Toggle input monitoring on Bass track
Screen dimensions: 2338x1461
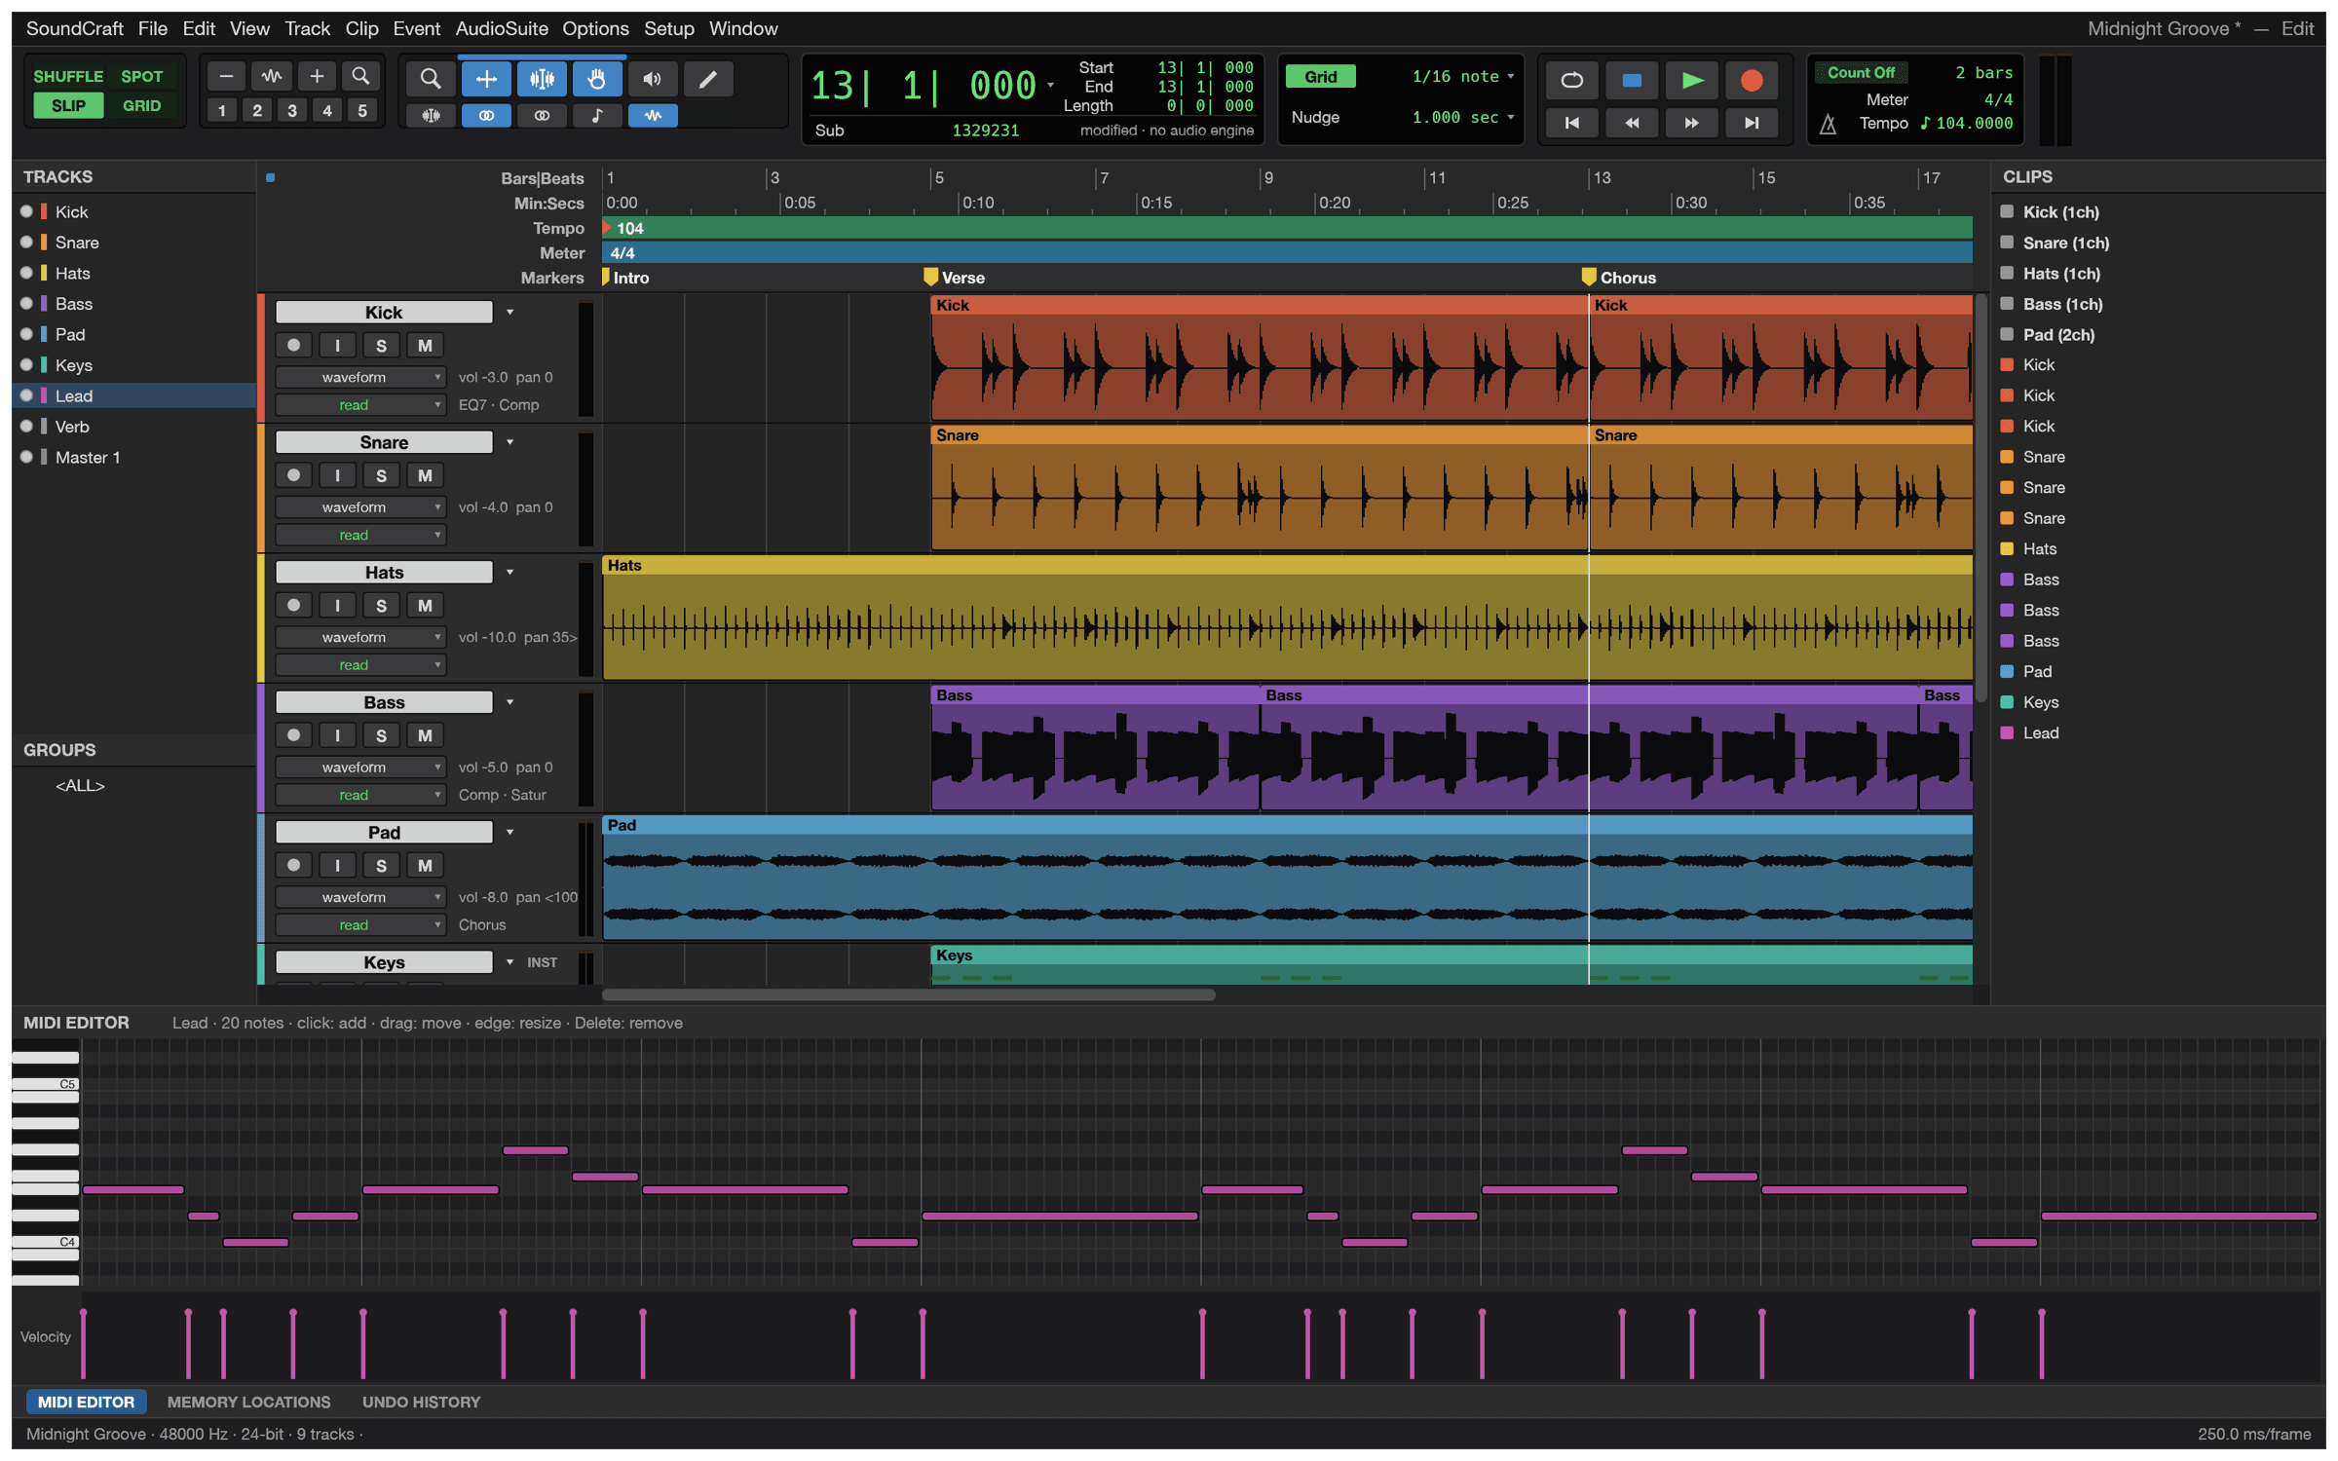pyautogui.click(x=337, y=735)
